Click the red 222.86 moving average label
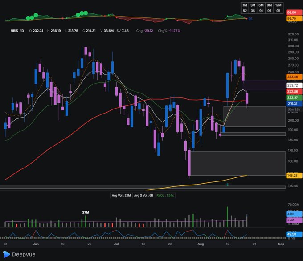303x261 pixels. coord(294,92)
